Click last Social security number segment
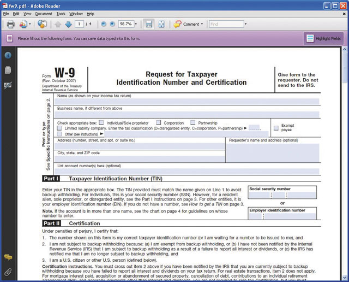The image size is (349, 282). tap(302, 195)
